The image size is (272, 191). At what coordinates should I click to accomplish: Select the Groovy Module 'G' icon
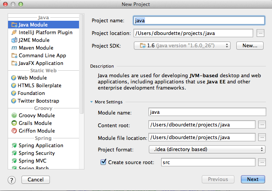14,115
